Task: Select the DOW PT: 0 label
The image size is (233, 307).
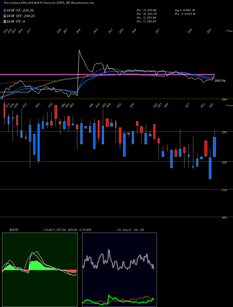Action: pos(16,21)
